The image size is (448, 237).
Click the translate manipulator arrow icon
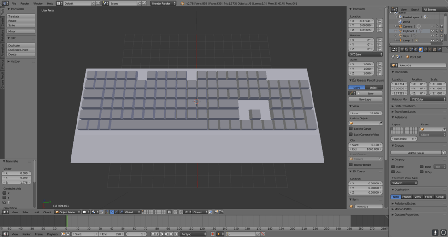point(112,212)
